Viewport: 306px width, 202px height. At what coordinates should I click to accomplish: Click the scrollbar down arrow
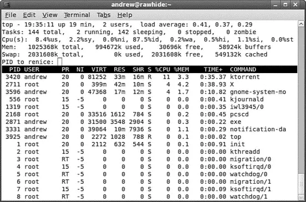point(301,198)
